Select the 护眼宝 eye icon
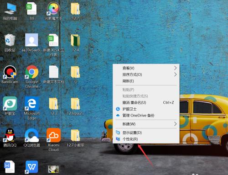The image size is (228, 175). (10, 104)
